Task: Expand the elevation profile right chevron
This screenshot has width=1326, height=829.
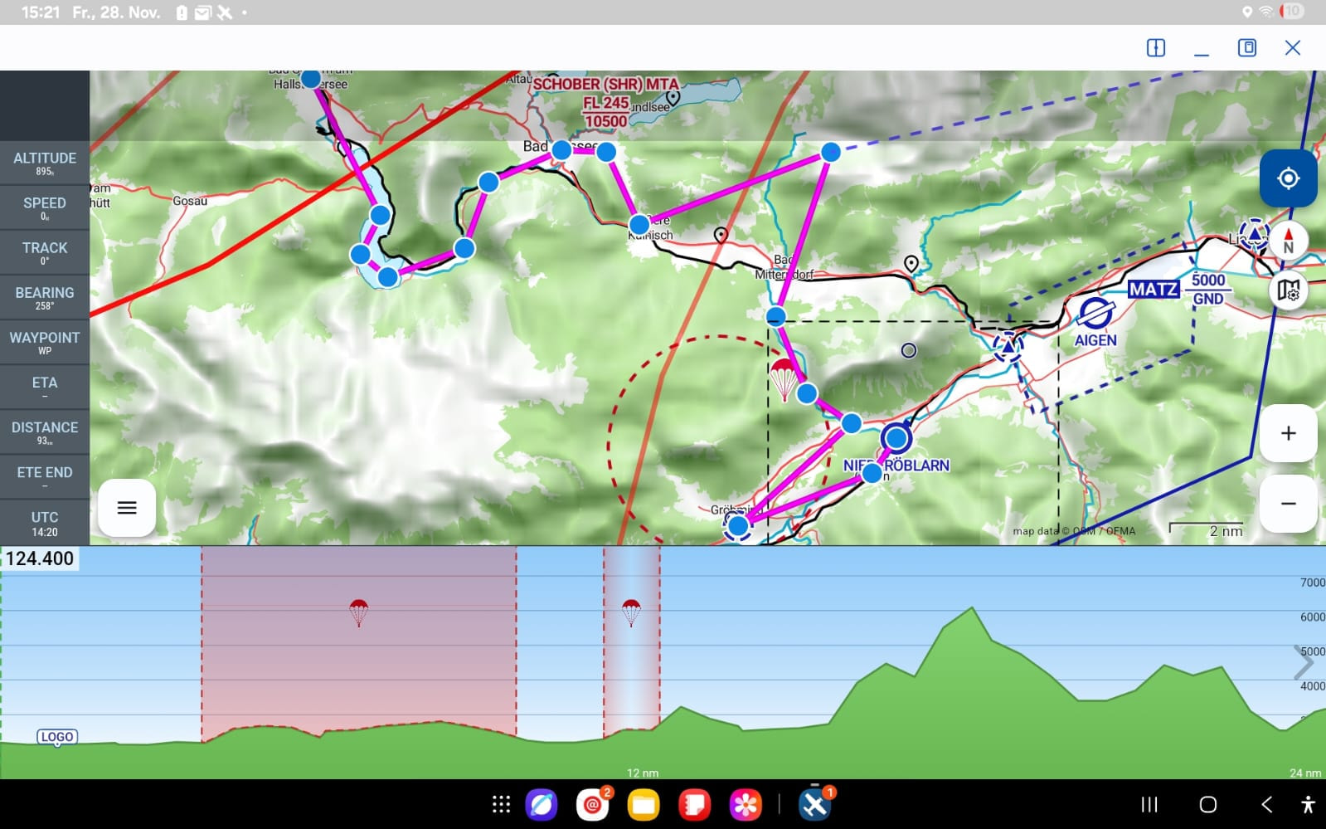Action: tap(1304, 662)
